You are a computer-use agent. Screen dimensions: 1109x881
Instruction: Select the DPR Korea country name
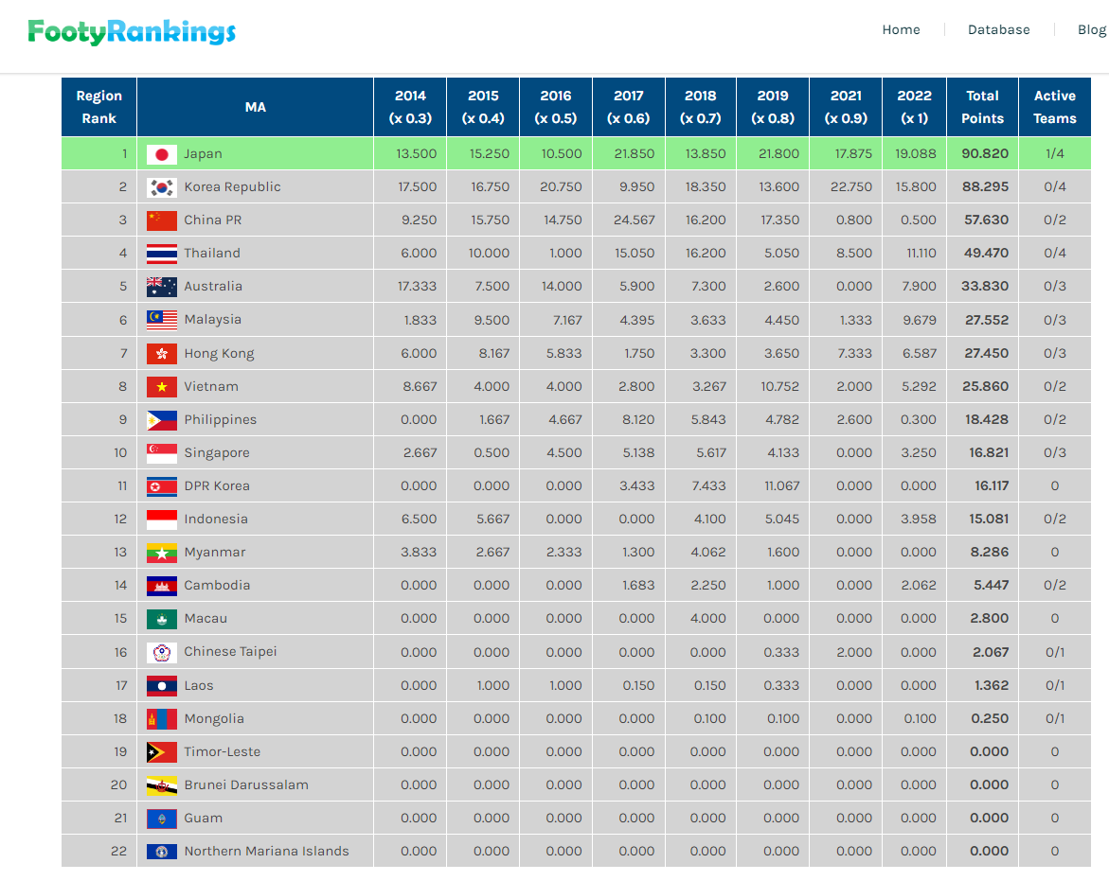(217, 486)
